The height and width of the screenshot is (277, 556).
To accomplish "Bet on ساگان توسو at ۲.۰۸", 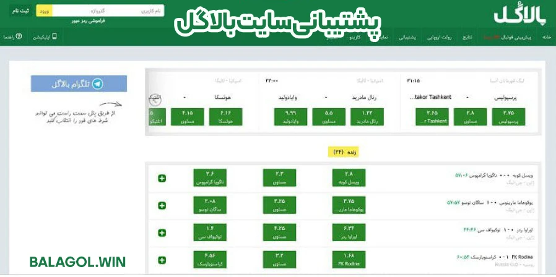I will [210, 205].
